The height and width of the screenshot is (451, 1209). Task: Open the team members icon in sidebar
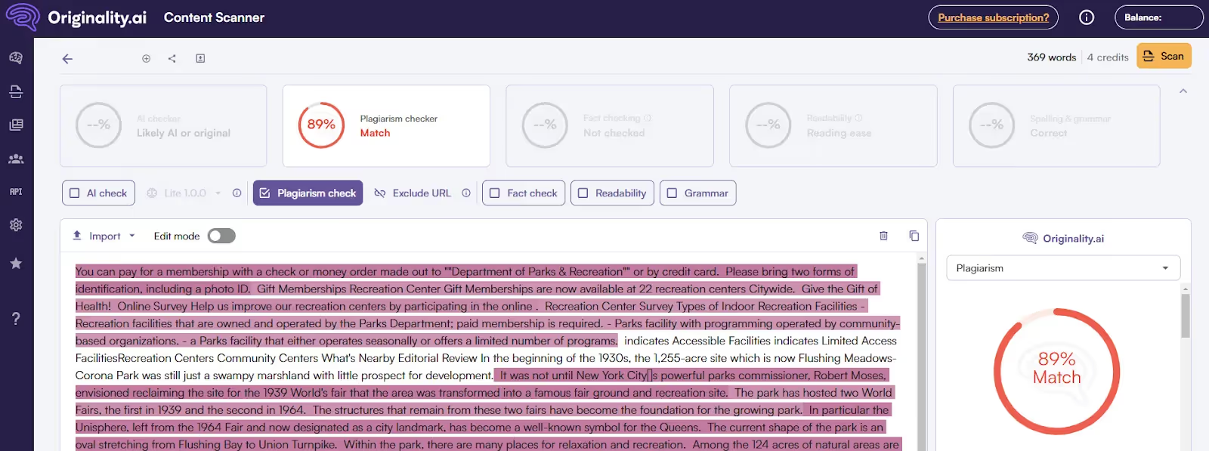(16, 159)
